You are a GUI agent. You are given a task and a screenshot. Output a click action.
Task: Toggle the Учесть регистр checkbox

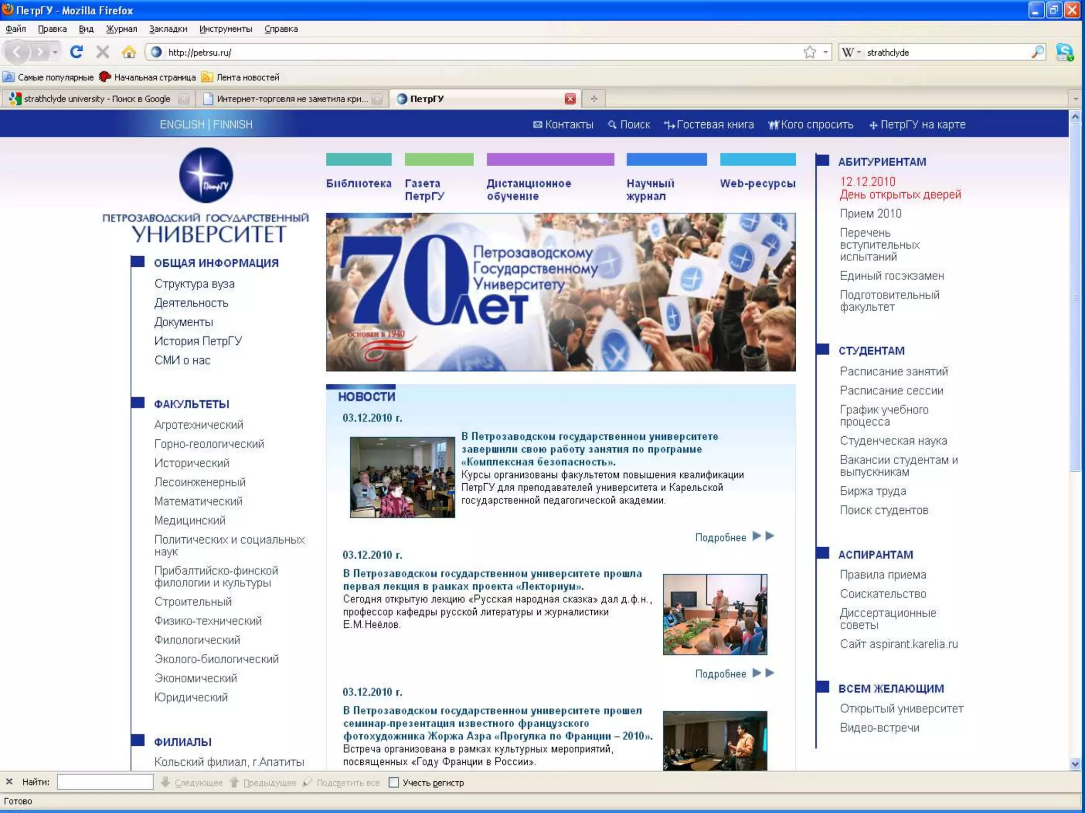pyautogui.click(x=394, y=782)
